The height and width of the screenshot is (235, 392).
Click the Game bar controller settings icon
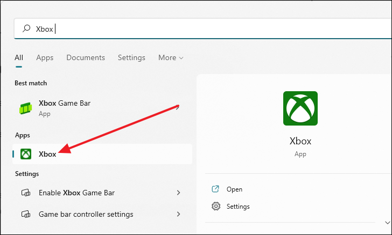pyautogui.click(x=26, y=214)
